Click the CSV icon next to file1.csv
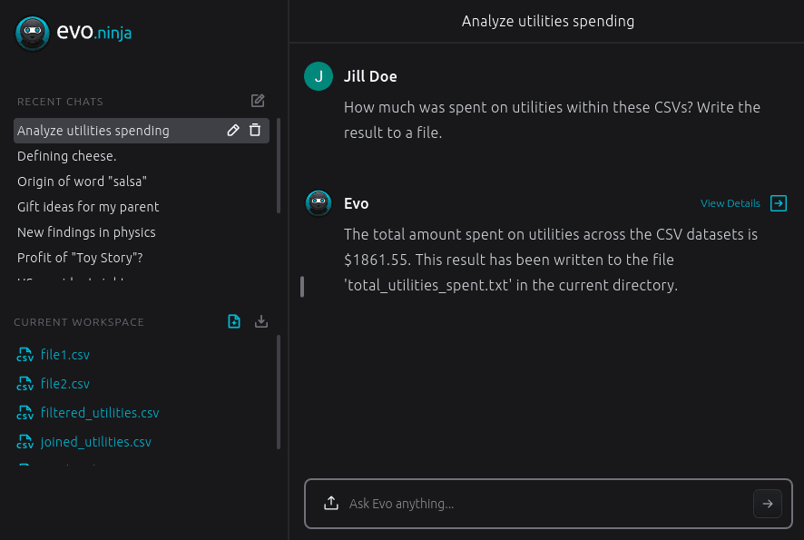804x540 pixels. tap(25, 355)
